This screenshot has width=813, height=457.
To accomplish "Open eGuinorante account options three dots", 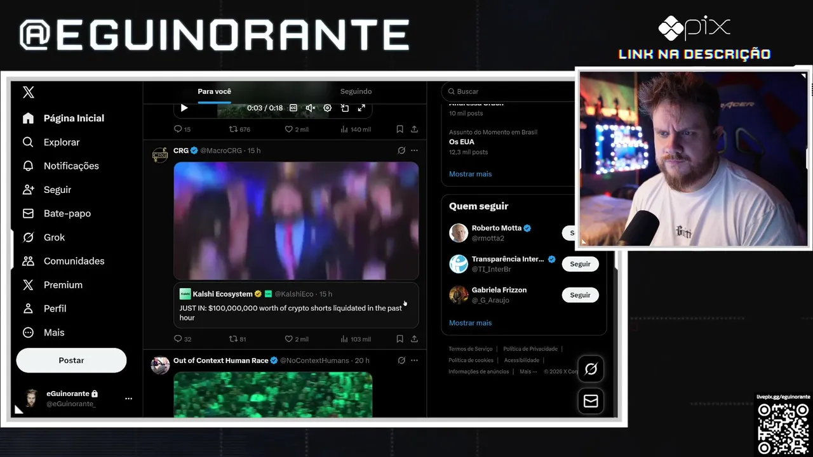I will coord(128,399).
